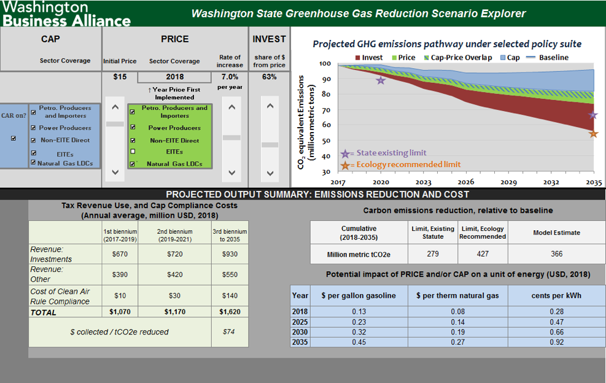Screen dimensions: 606x383
Task: Select the 2018 year price implemented field
Action: click(174, 77)
